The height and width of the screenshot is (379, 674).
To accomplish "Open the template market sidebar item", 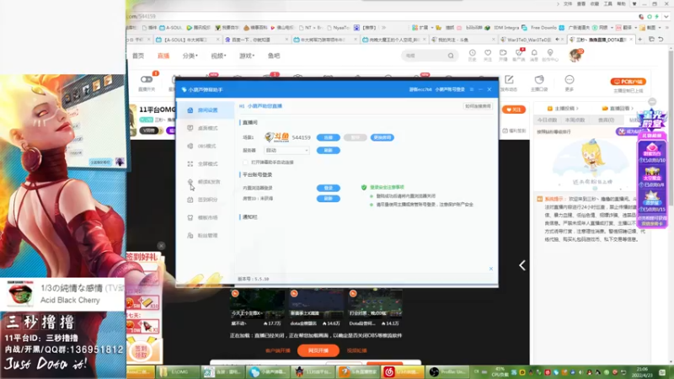I will pyautogui.click(x=205, y=218).
